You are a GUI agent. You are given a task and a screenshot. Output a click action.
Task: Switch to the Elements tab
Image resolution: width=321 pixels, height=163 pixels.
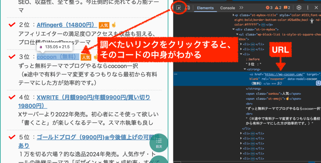pyautogui.click(x=205, y=8)
